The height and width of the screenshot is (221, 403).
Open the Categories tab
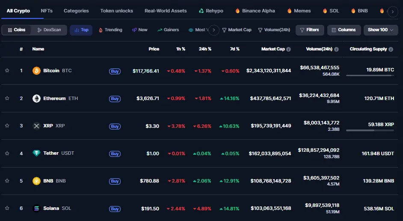click(x=76, y=11)
